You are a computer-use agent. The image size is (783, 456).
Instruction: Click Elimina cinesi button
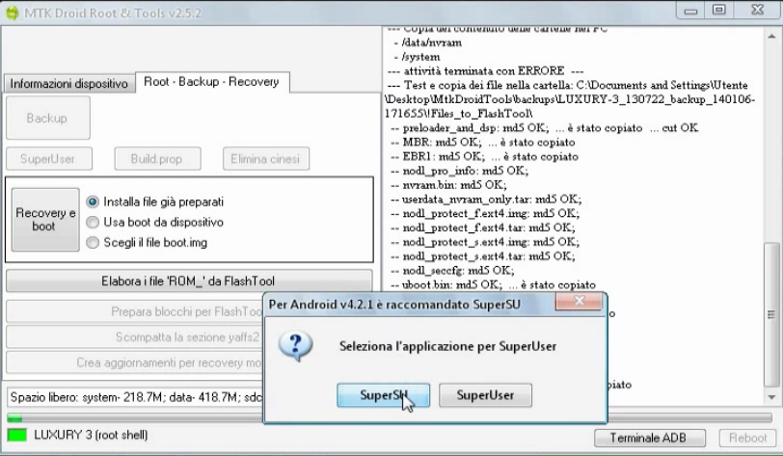[x=266, y=159]
